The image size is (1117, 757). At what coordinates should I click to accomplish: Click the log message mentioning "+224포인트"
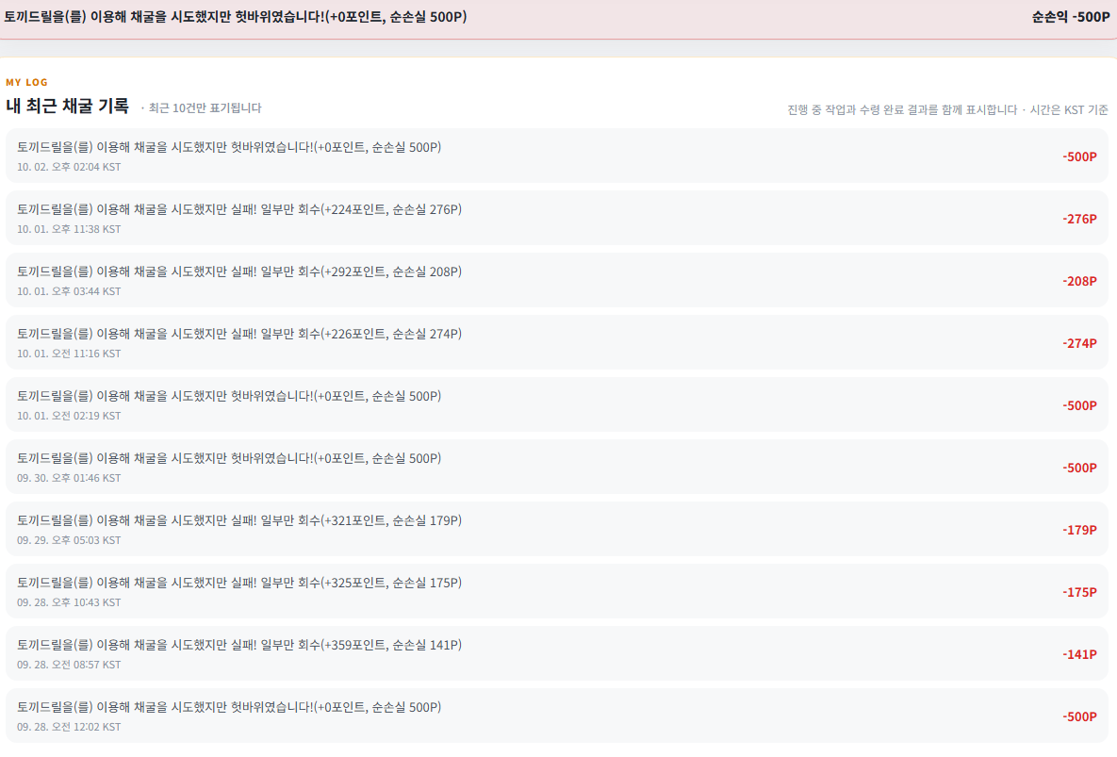[x=239, y=209]
